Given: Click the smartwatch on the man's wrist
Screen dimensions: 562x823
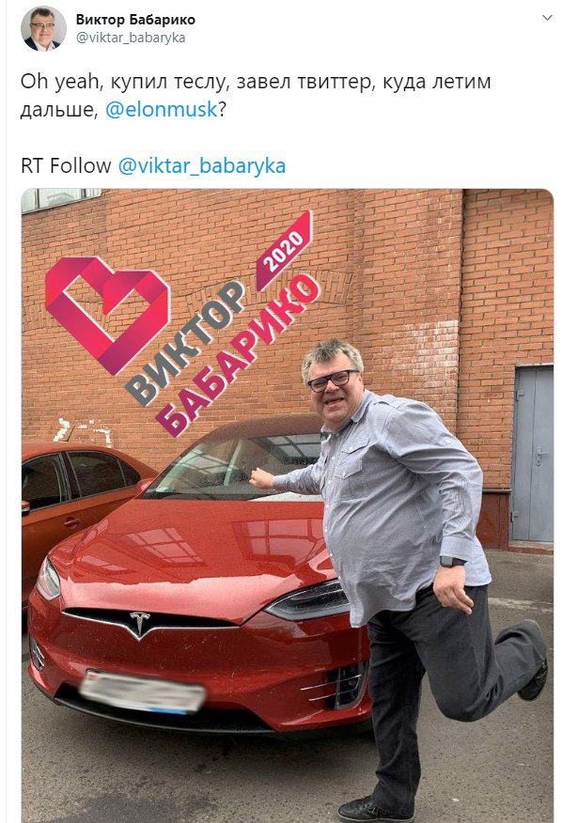Looking at the screenshot, I should [x=452, y=561].
